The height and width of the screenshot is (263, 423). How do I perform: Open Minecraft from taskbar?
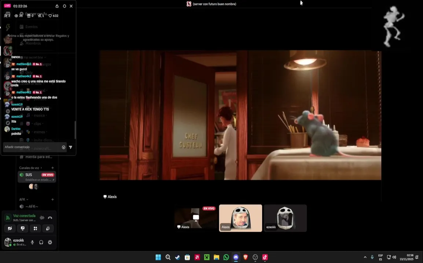coord(207,258)
